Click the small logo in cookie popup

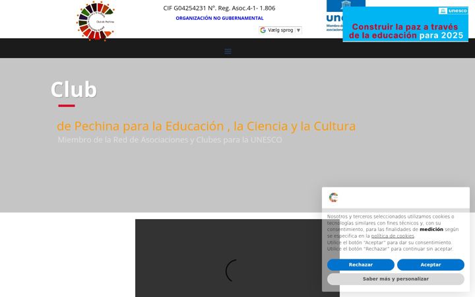pos(333,197)
